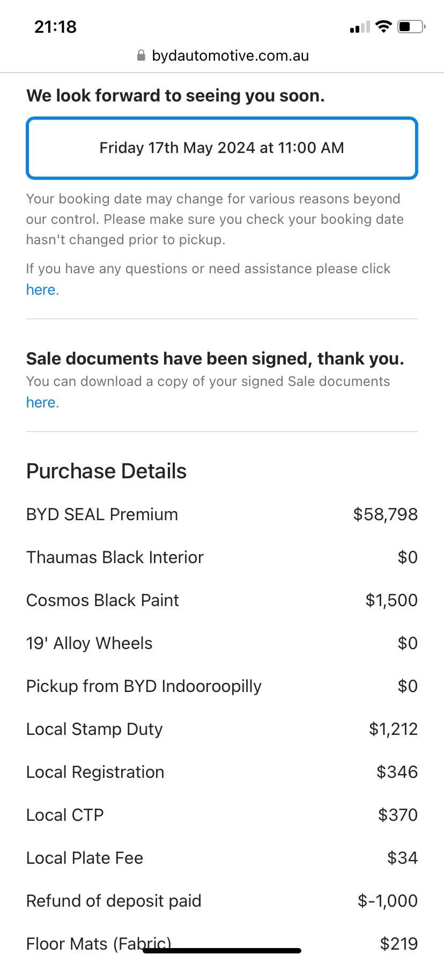Tap the $58,798 price amount
The image size is (444, 962).
point(385,514)
